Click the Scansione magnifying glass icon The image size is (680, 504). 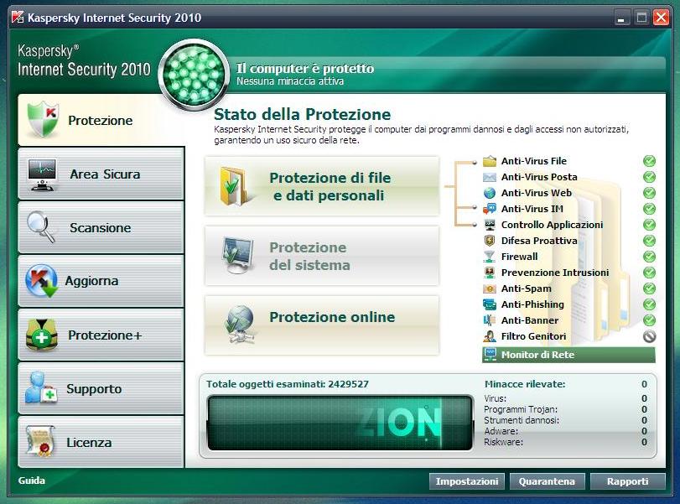coord(41,226)
